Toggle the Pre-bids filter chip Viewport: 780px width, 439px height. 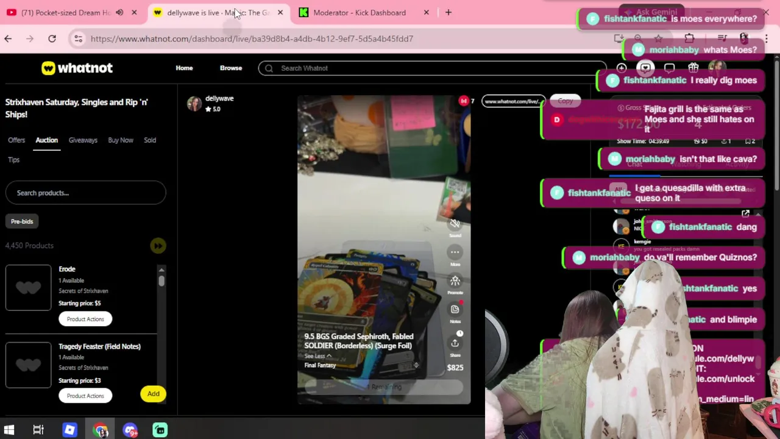pos(22,221)
